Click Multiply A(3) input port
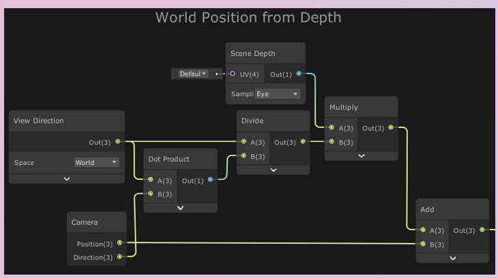The width and height of the screenshot is (498, 278). [332, 127]
